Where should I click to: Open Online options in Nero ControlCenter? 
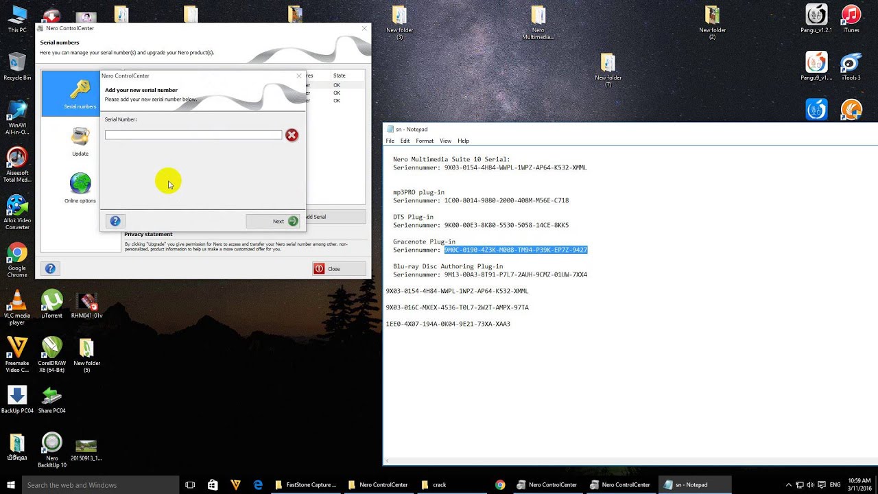pyautogui.click(x=80, y=189)
